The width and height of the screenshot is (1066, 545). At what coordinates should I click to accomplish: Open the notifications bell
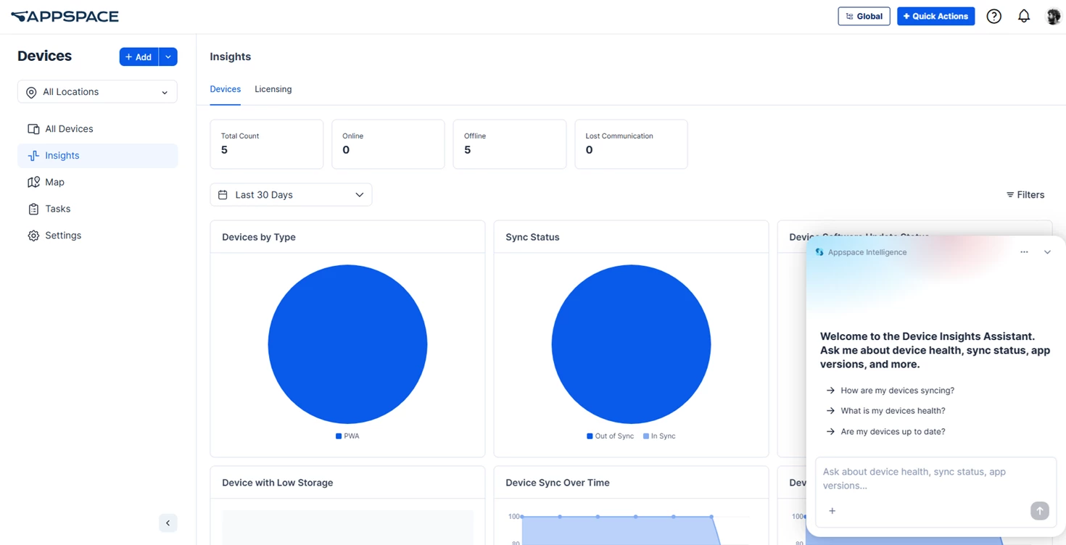[1024, 16]
